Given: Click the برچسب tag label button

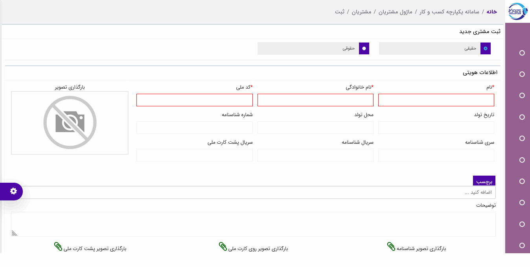Looking at the screenshot, I should (x=484, y=180).
